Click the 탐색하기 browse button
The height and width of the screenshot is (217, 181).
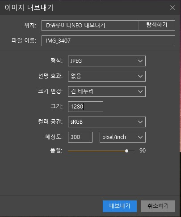(157, 26)
